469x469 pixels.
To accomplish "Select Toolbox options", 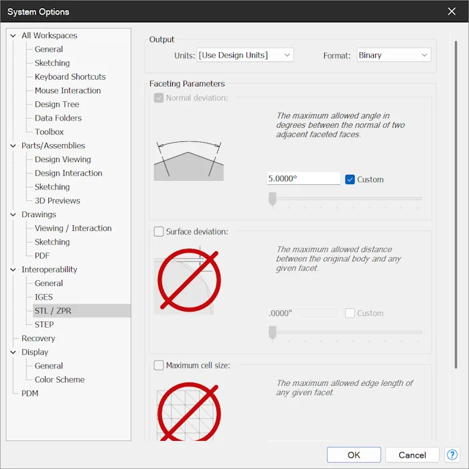I will [x=49, y=131].
